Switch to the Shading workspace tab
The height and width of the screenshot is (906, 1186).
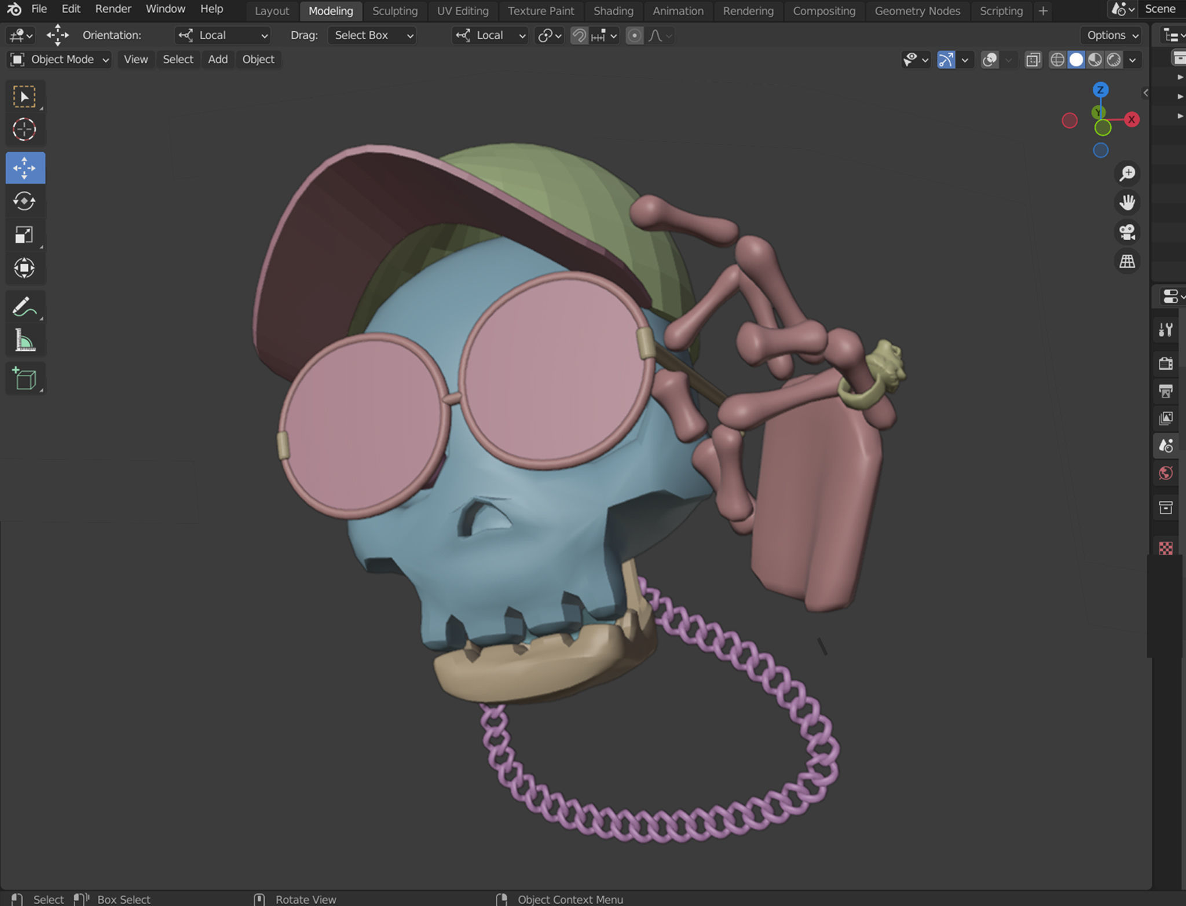pos(613,11)
